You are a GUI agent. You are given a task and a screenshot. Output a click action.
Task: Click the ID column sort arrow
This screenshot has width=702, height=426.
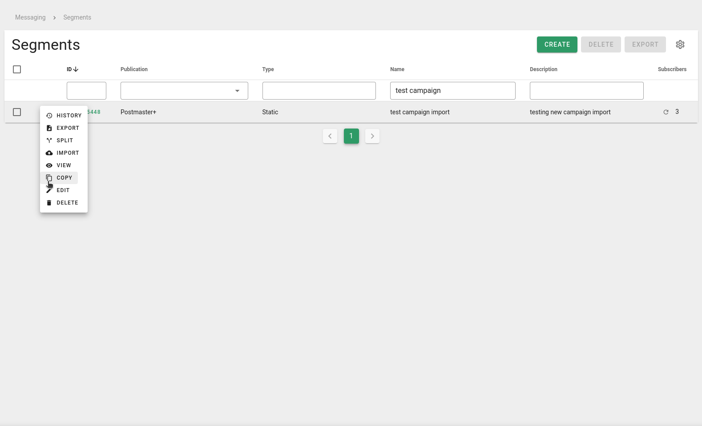(76, 69)
